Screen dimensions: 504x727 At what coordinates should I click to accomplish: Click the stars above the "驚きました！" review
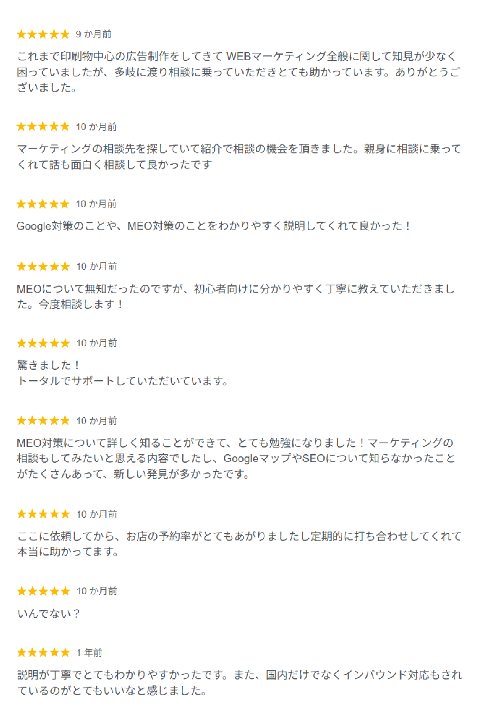43,343
